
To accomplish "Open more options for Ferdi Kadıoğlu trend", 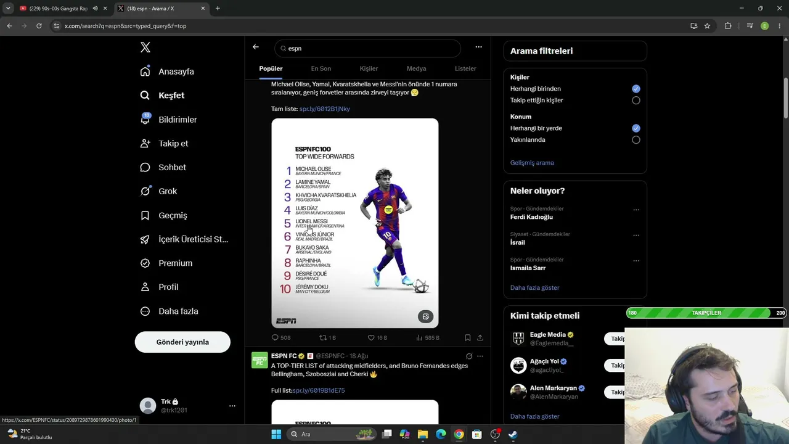I will point(636,210).
